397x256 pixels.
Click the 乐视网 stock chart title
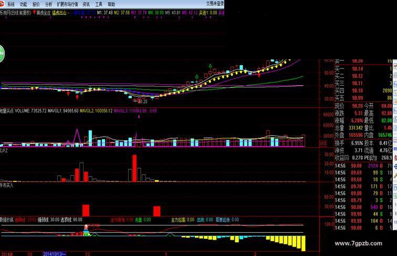pos(15,13)
